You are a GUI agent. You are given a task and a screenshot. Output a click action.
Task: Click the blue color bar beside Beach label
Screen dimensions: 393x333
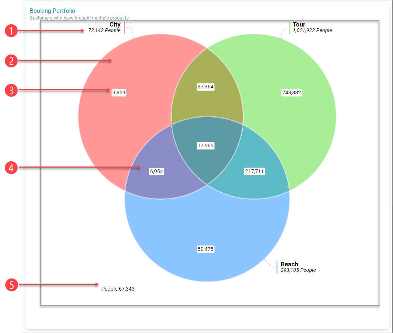coord(277,267)
